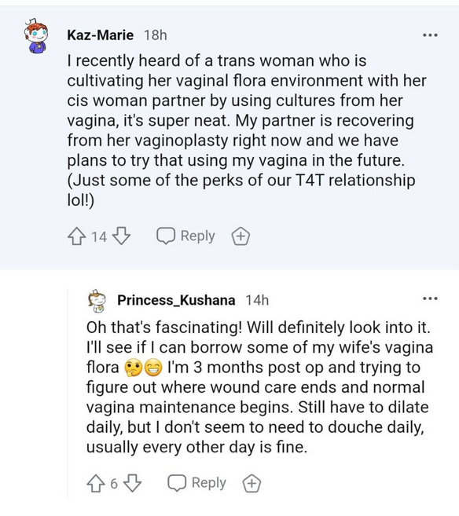This screenshot has width=459, height=516.
Task: Open Kaz-Marie username link
Action: pos(101,35)
